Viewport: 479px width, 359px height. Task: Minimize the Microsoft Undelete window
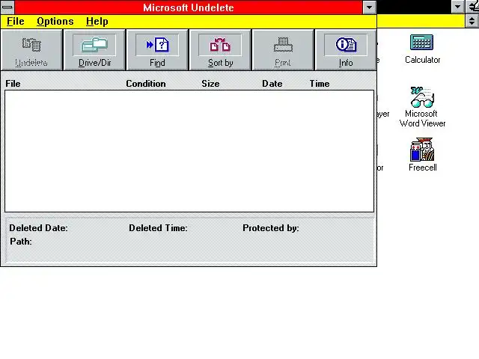click(x=369, y=7)
